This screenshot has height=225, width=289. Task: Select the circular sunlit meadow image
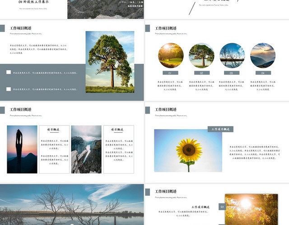click(171, 55)
